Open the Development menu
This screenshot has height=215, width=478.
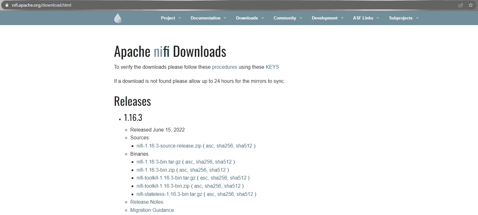(x=325, y=18)
